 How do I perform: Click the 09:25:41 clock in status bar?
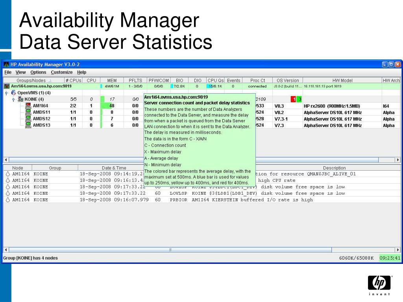(390, 258)
